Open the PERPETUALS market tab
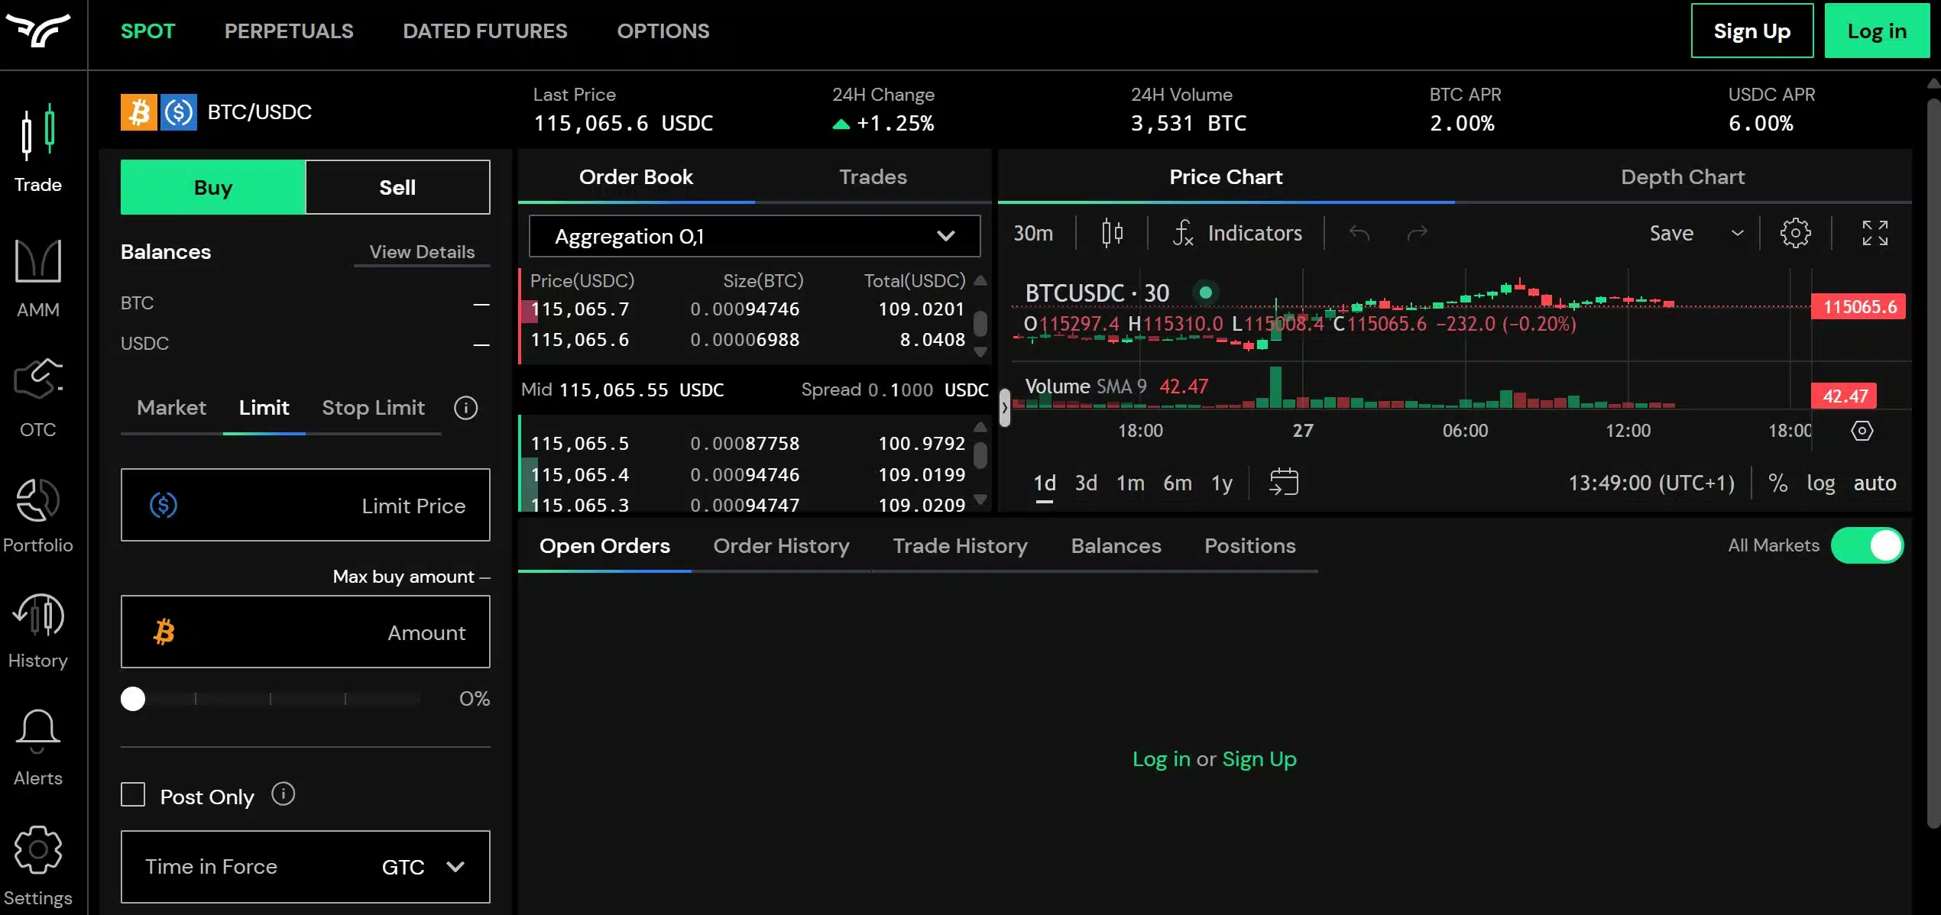The image size is (1941, 915). coord(289,31)
